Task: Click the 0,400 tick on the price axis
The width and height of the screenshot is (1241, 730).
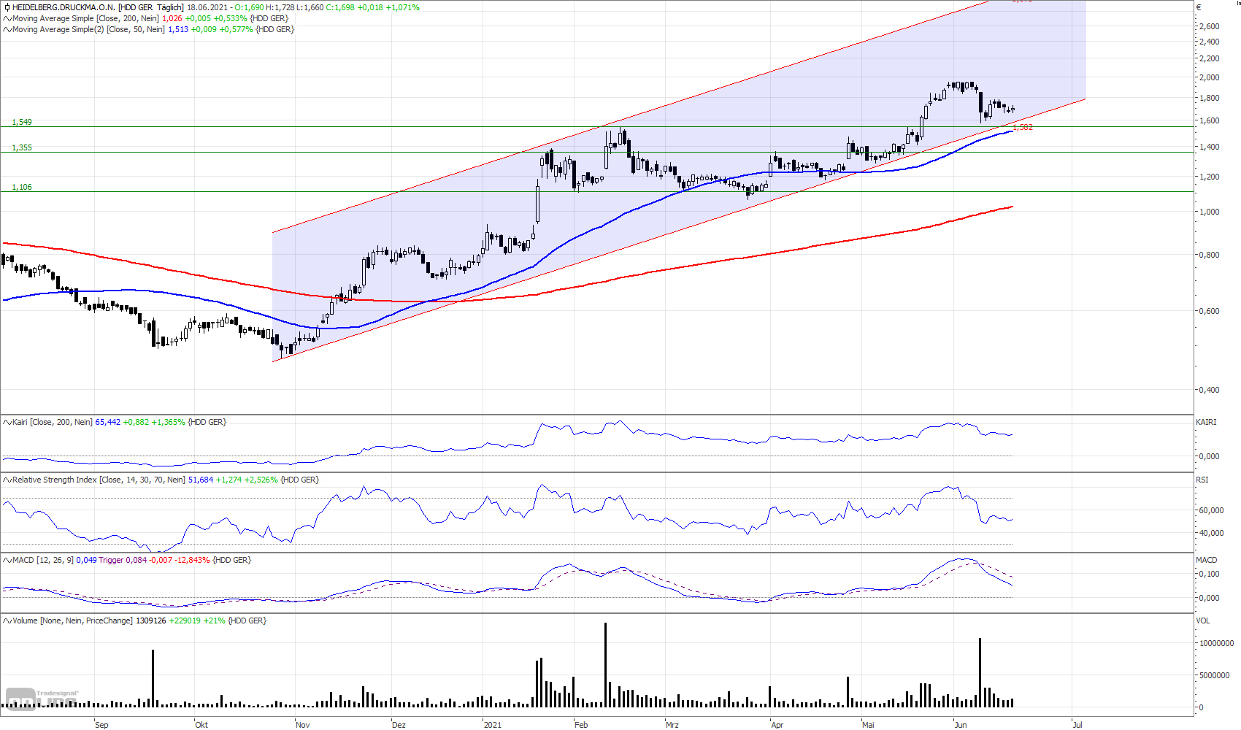Action: click(x=1210, y=390)
